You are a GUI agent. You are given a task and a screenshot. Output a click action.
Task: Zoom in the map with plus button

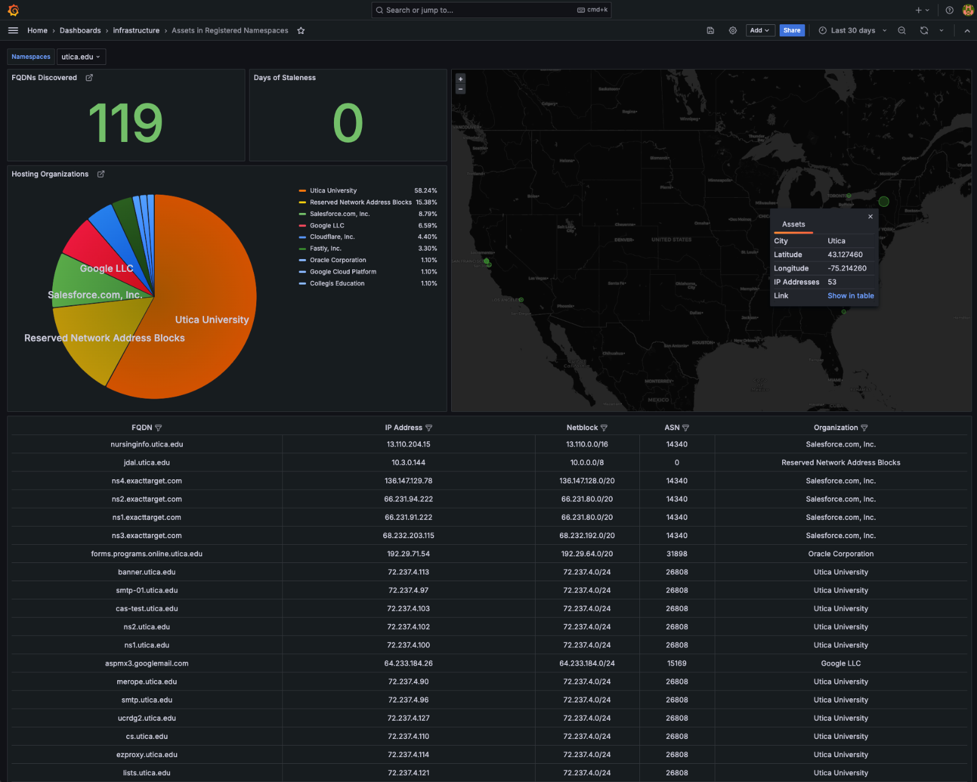[460, 79]
